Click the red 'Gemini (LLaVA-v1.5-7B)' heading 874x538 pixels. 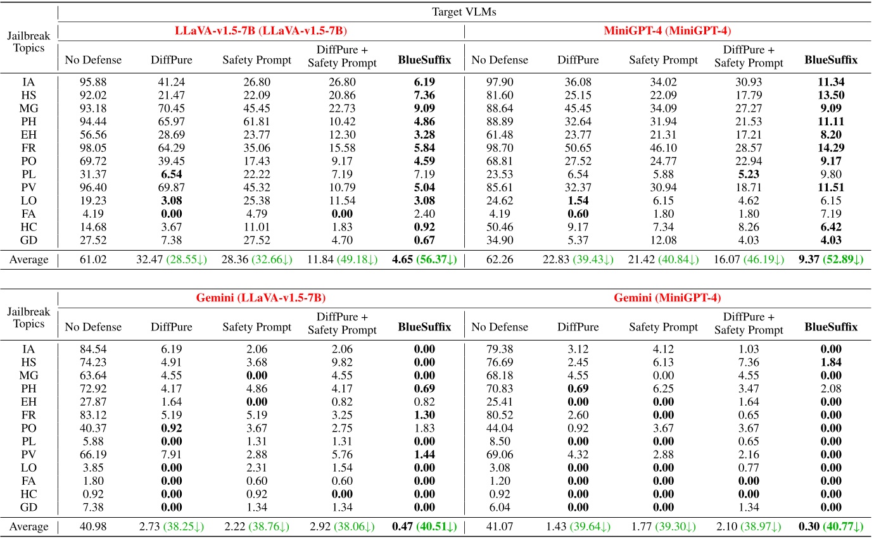pos(261,297)
